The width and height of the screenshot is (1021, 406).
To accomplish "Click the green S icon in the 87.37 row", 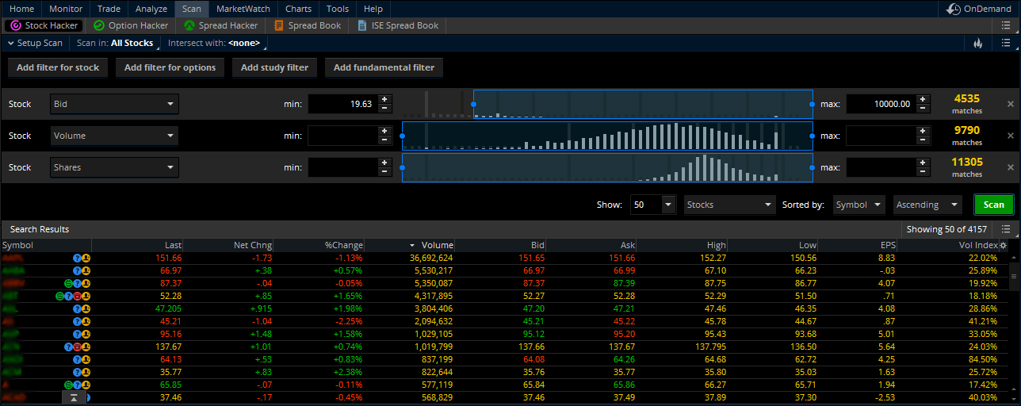I will click(x=68, y=283).
